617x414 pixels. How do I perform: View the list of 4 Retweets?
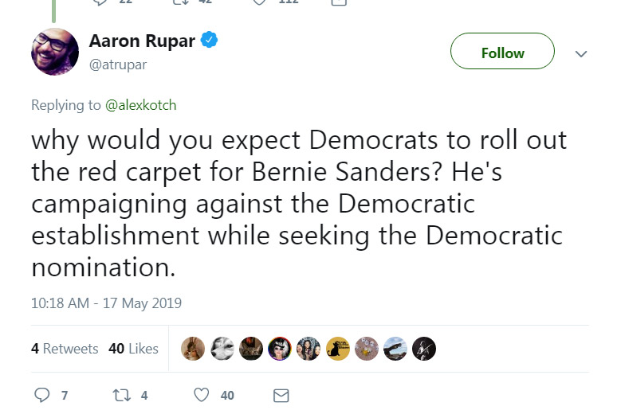point(65,349)
